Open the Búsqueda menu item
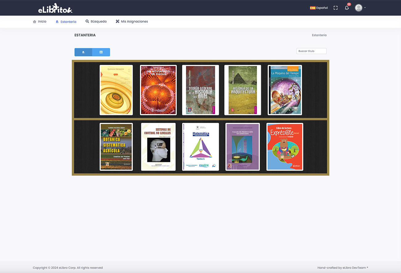This screenshot has height=273, width=401. coord(96,22)
